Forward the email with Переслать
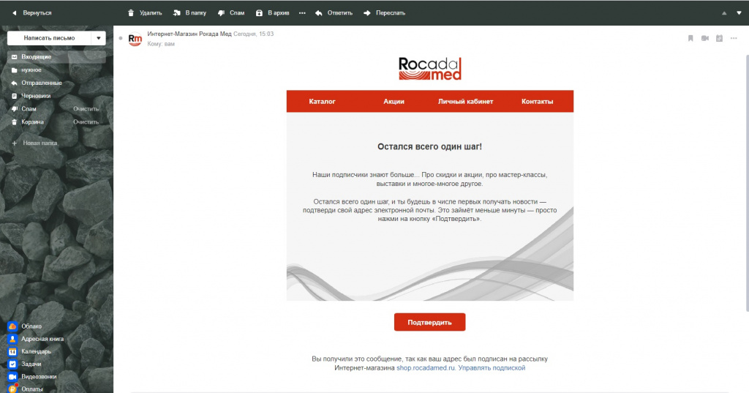 pyautogui.click(x=384, y=13)
